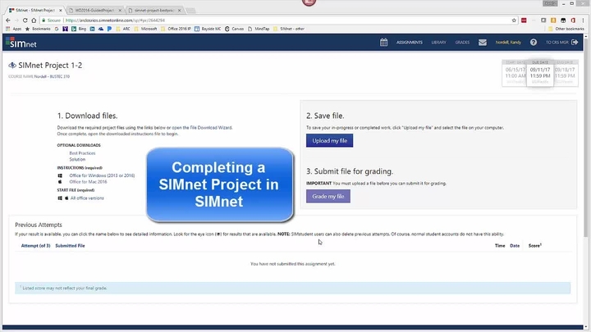Bookmark this page with star icon

514,20
